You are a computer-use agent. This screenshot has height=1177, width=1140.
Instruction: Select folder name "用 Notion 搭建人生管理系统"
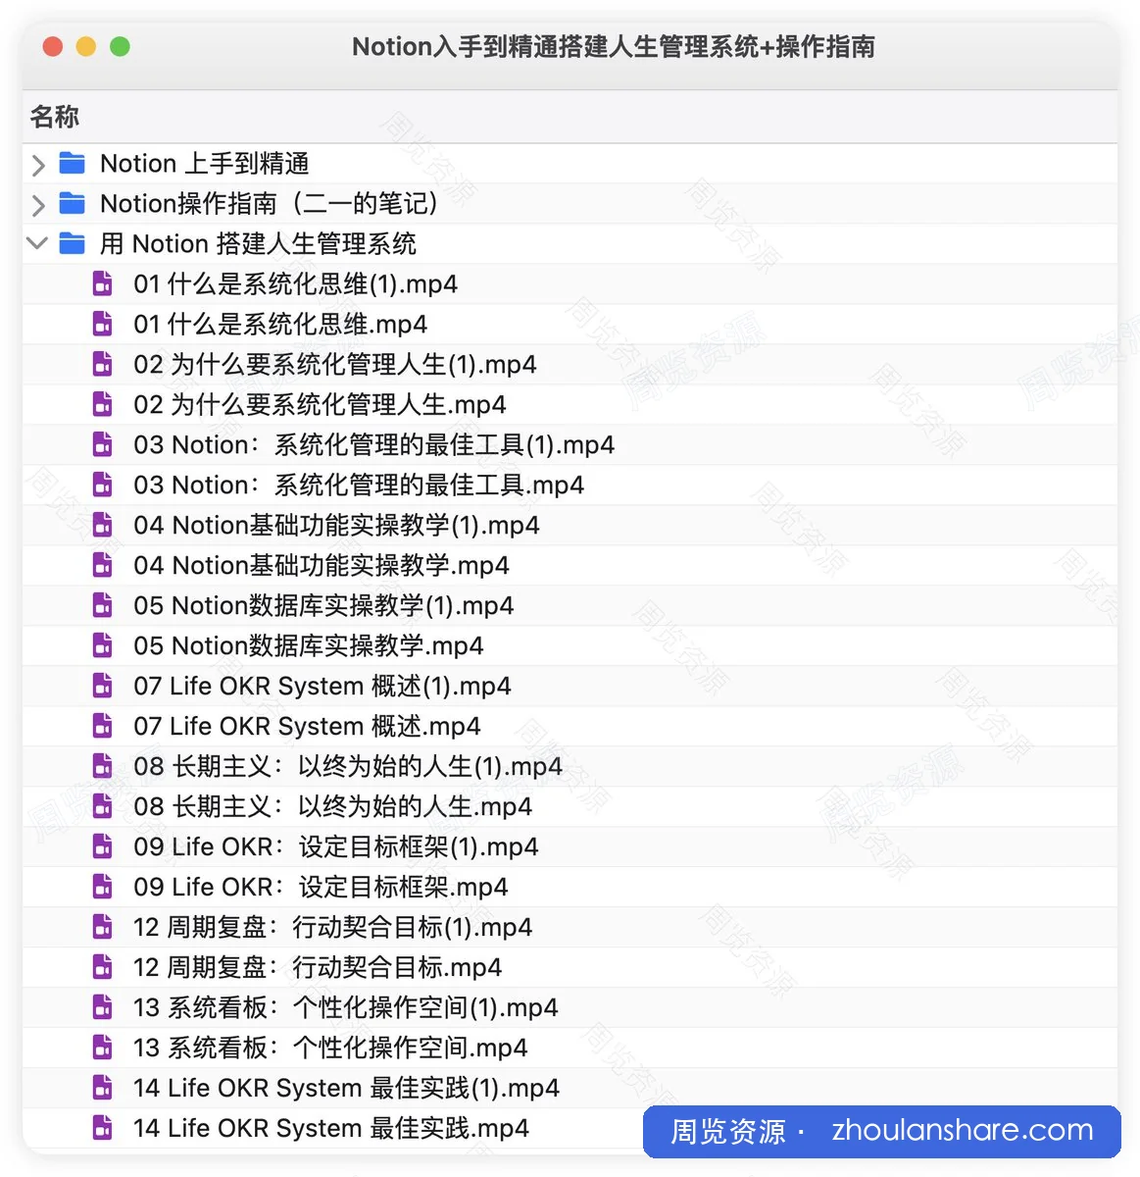[x=258, y=243]
